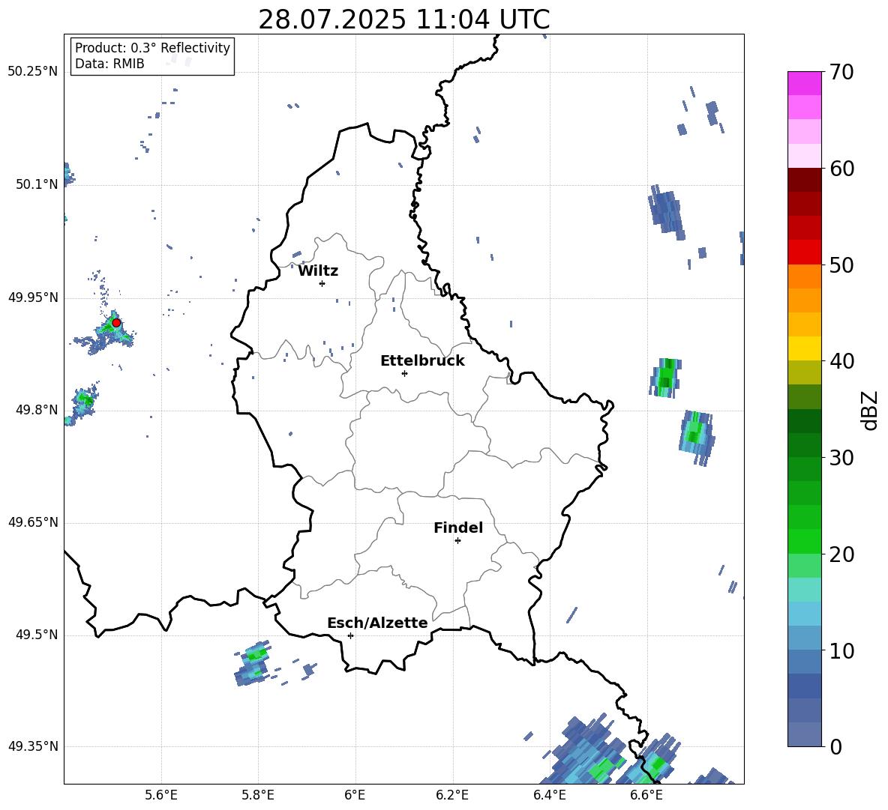Click the 49.5°N latitude label

37,635
